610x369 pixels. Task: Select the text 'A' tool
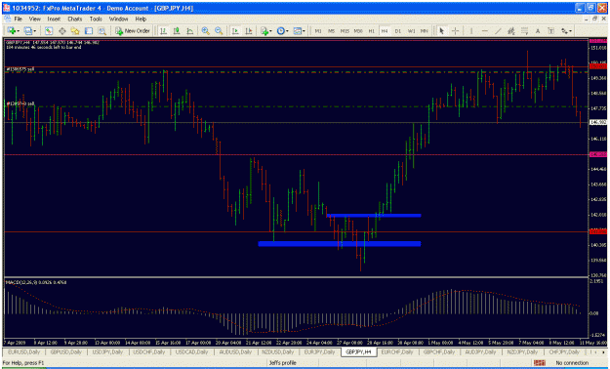[x=538, y=31]
